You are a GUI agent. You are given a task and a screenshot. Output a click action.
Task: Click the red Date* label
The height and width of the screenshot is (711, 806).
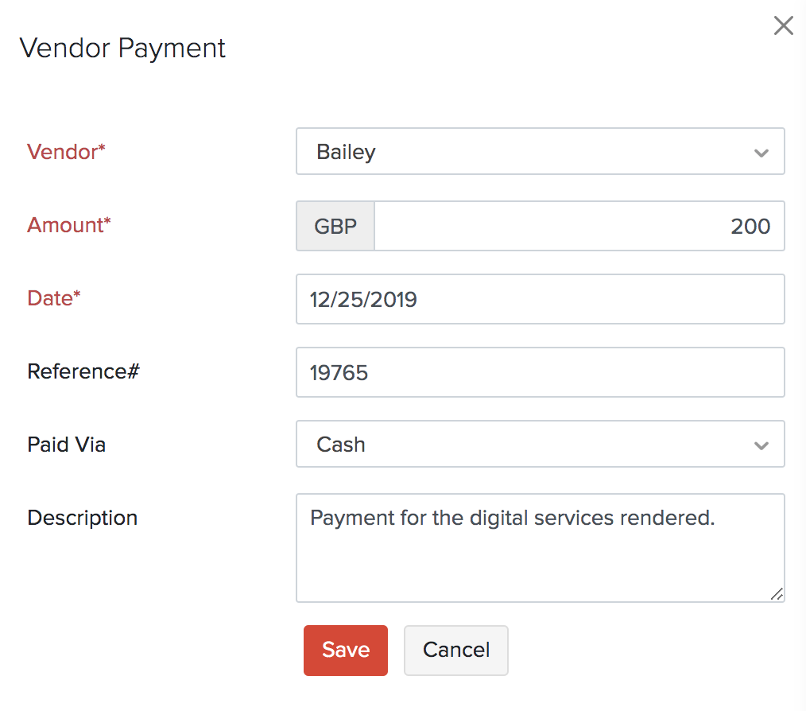54,298
